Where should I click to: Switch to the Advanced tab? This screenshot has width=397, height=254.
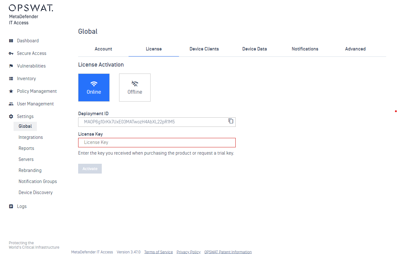coord(355,49)
